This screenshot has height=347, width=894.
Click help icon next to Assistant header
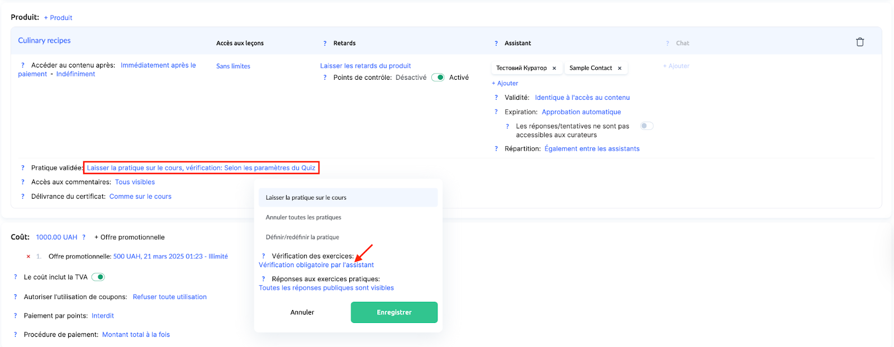tap(496, 44)
